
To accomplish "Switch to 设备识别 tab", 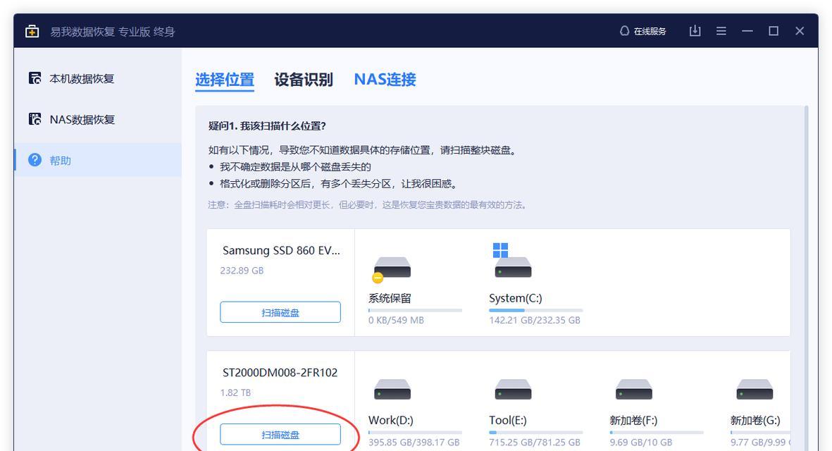I will point(304,80).
